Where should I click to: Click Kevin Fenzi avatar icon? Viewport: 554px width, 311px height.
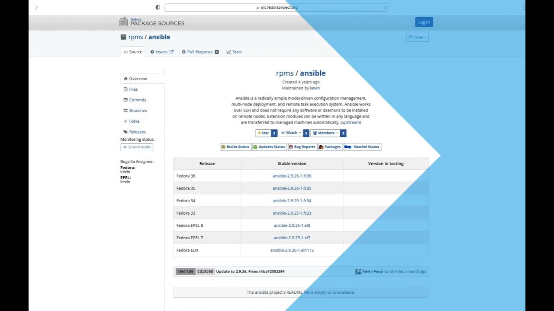[358, 272]
